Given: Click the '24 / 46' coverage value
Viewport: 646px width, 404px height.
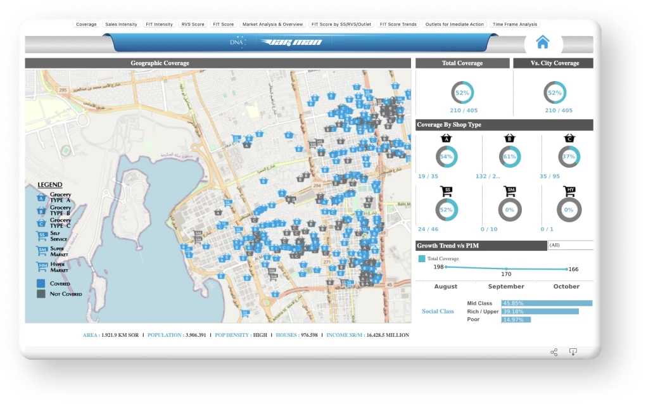Looking at the screenshot, I should point(428,229).
